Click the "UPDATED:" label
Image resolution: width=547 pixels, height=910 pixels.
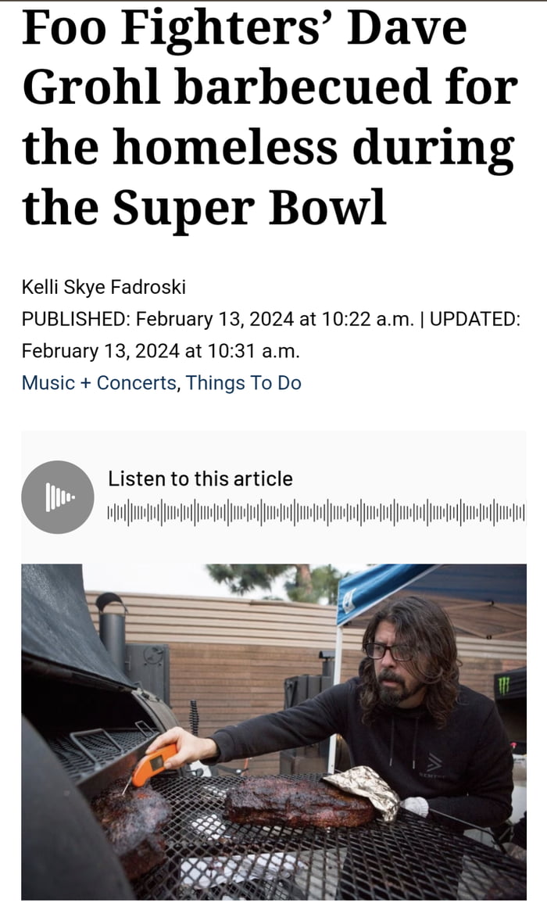point(475,319)
